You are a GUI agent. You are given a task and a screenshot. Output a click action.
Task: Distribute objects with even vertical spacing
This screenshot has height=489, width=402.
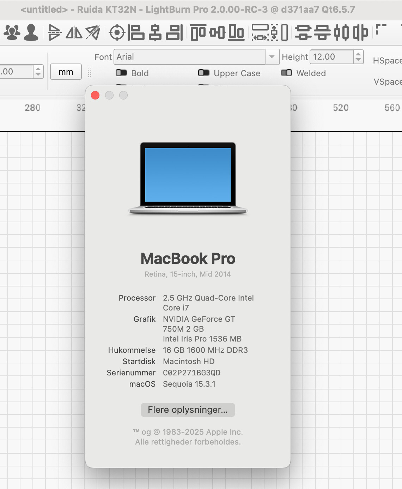[322, 33]
